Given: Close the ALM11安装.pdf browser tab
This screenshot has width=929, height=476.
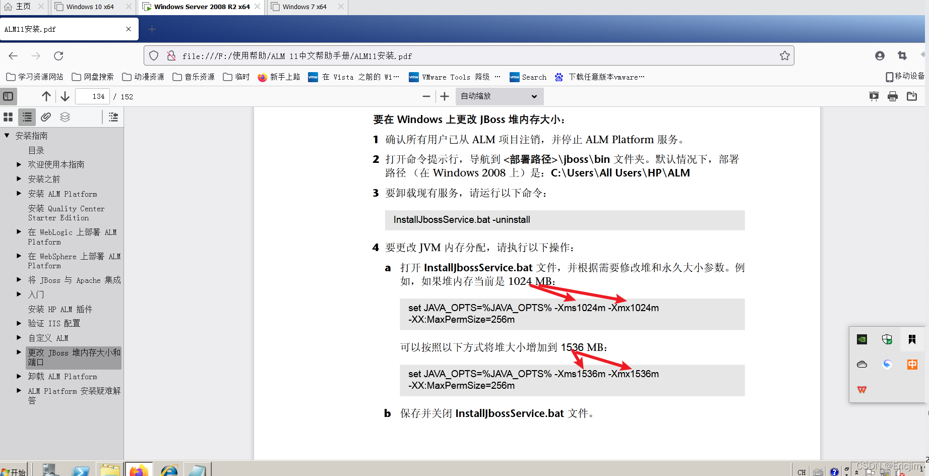Looking at the screenshot, I should (x=129, y=29).
